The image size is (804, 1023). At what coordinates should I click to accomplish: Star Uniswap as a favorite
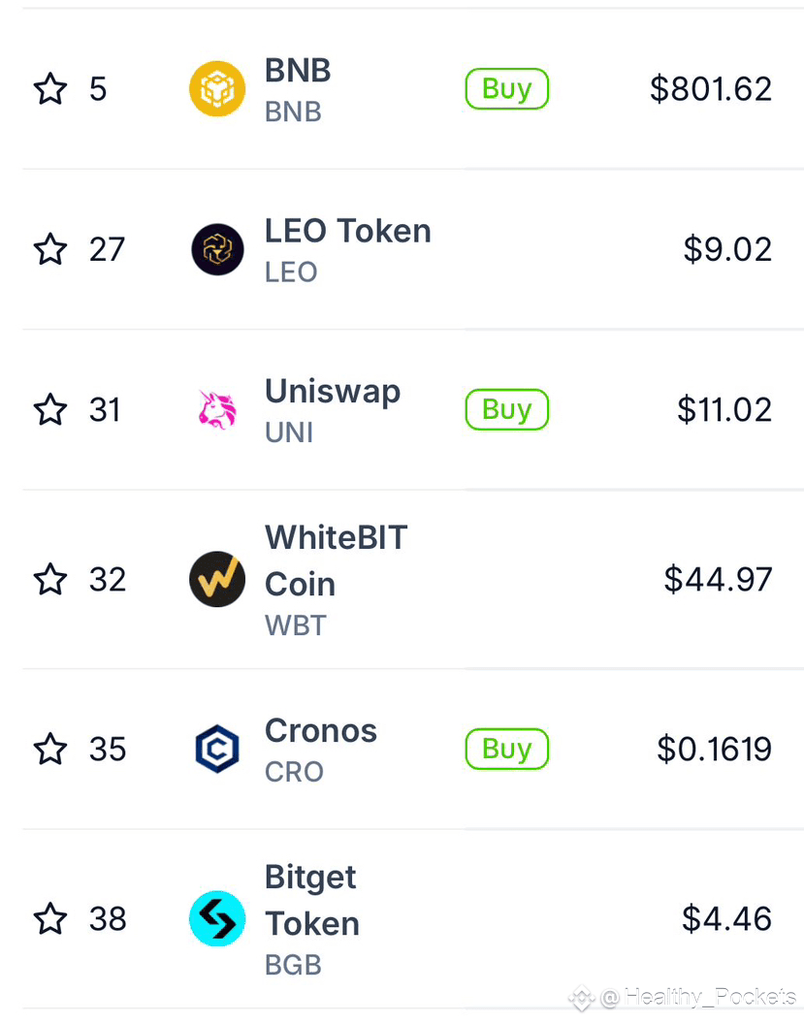pyautogui.click(x=50, y=409)
